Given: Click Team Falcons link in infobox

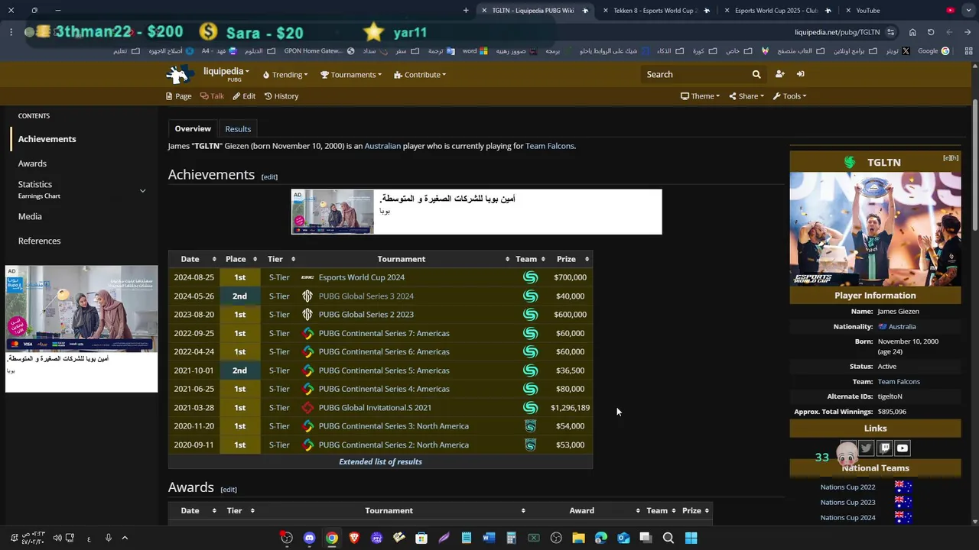Looking at the screenshot, I should point(899,381).
